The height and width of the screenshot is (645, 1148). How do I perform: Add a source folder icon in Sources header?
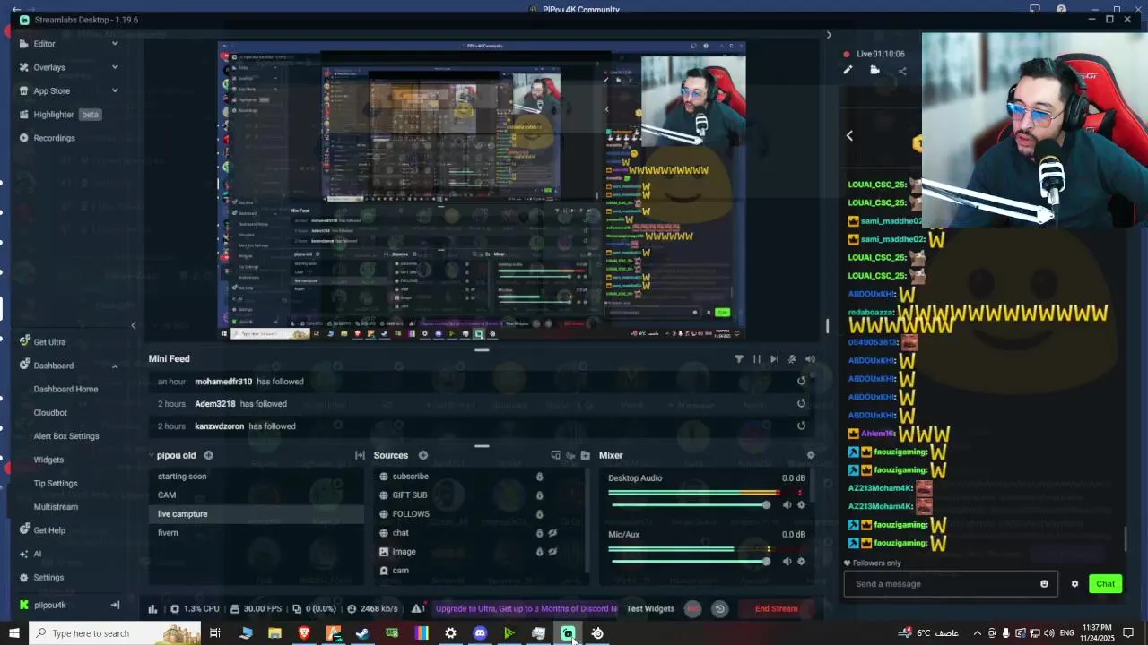[586, 455]
